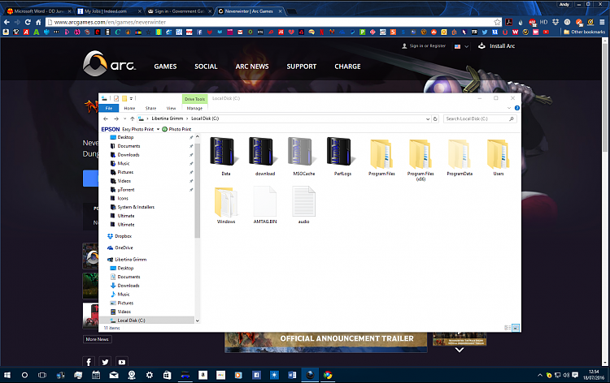Image resolution: width=610 pixels, height=383 pixels.
Task: Click the Search Local Disk (C:) field
Action: [x=480, y=118]
